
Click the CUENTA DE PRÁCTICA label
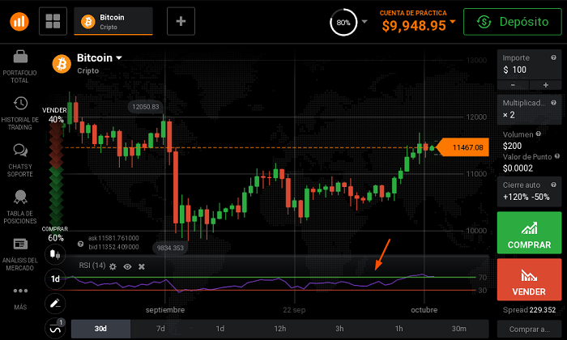coord(413,13)
